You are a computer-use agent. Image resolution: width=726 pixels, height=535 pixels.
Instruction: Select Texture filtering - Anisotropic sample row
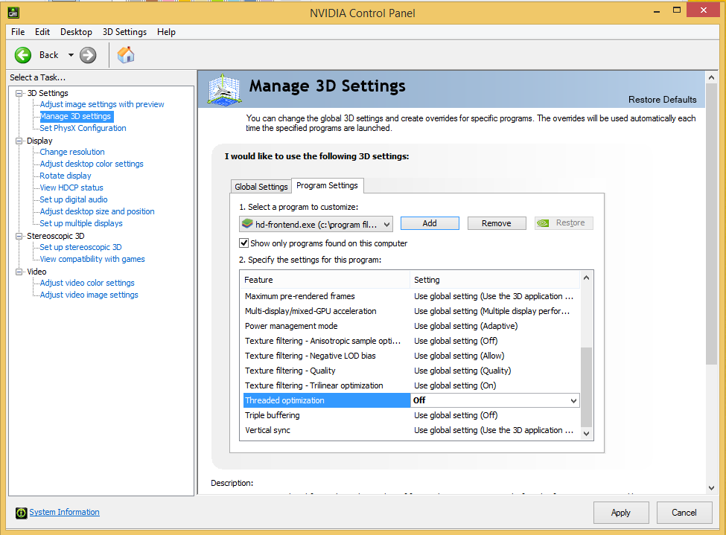(x=411, y=341)
